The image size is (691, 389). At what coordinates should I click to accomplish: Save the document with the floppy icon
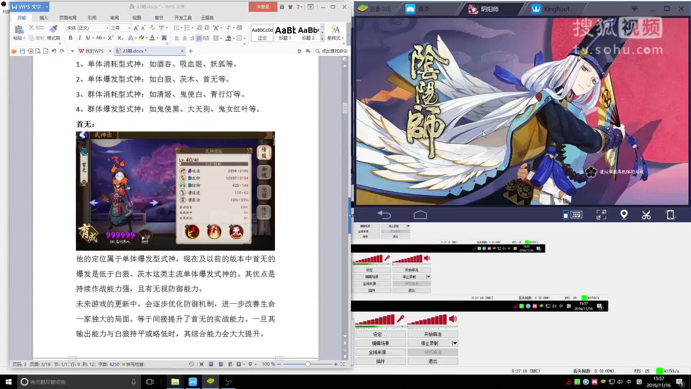[22, 51]
